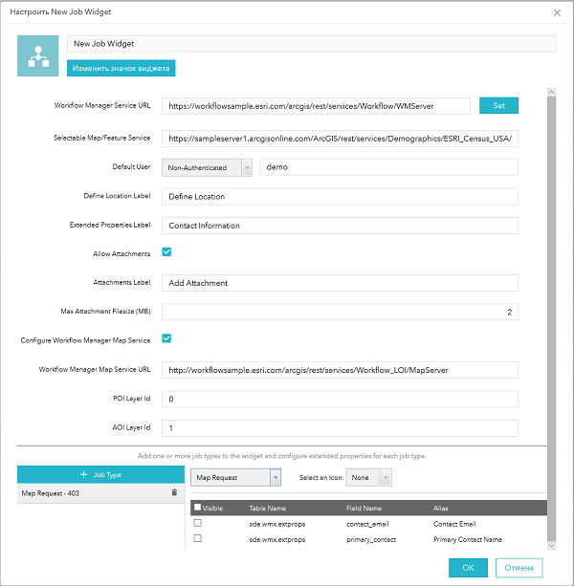Viewport: 574px width, 586px height.
Task: Select Map Request - 403 list item
Action: [x=86, y=492]
